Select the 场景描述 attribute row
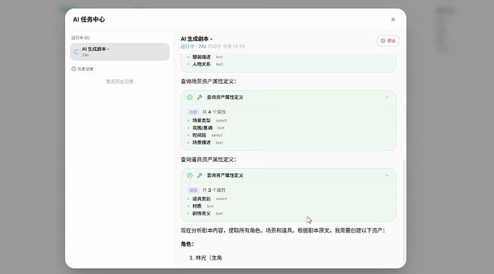Viewport: 494px width, 274px height. coord(205,142)
